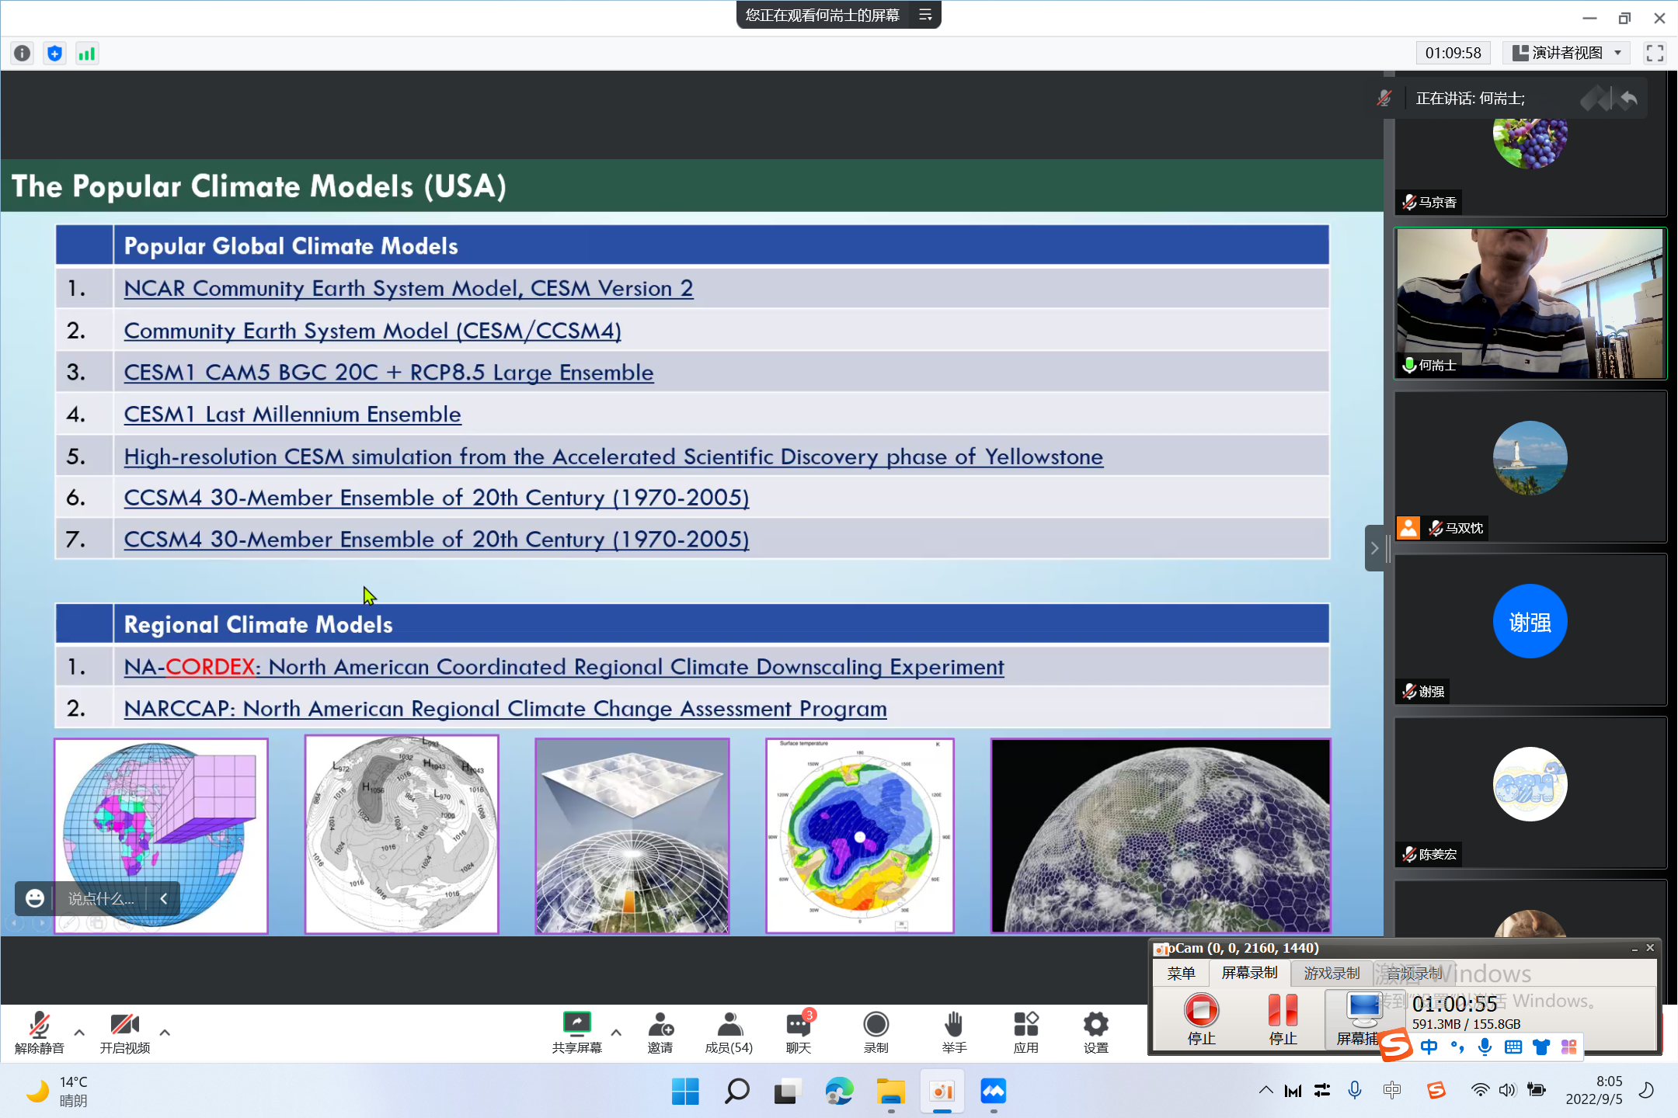Click hexagonal mesh Earth image
This screenshot has width=1678, height=1118.
1161,835
